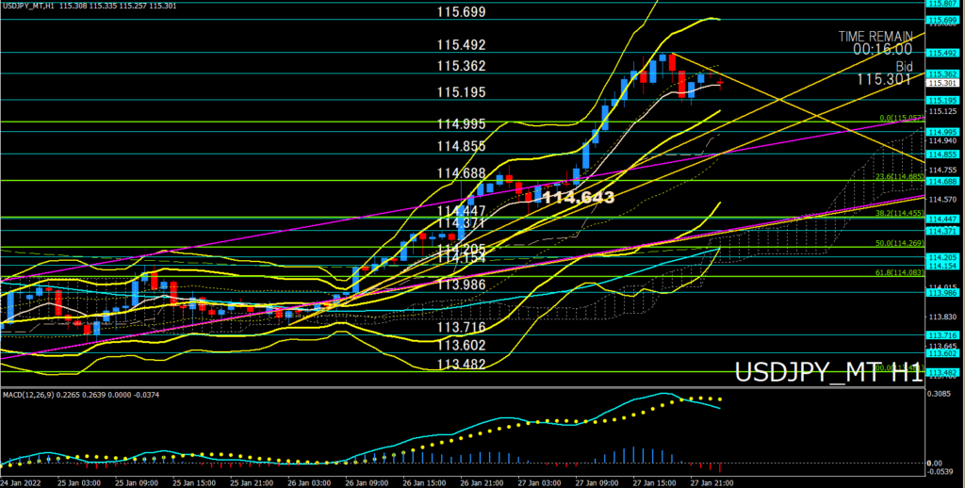Click the Fibonacci 0.0(115.057) label

point(903,118)
